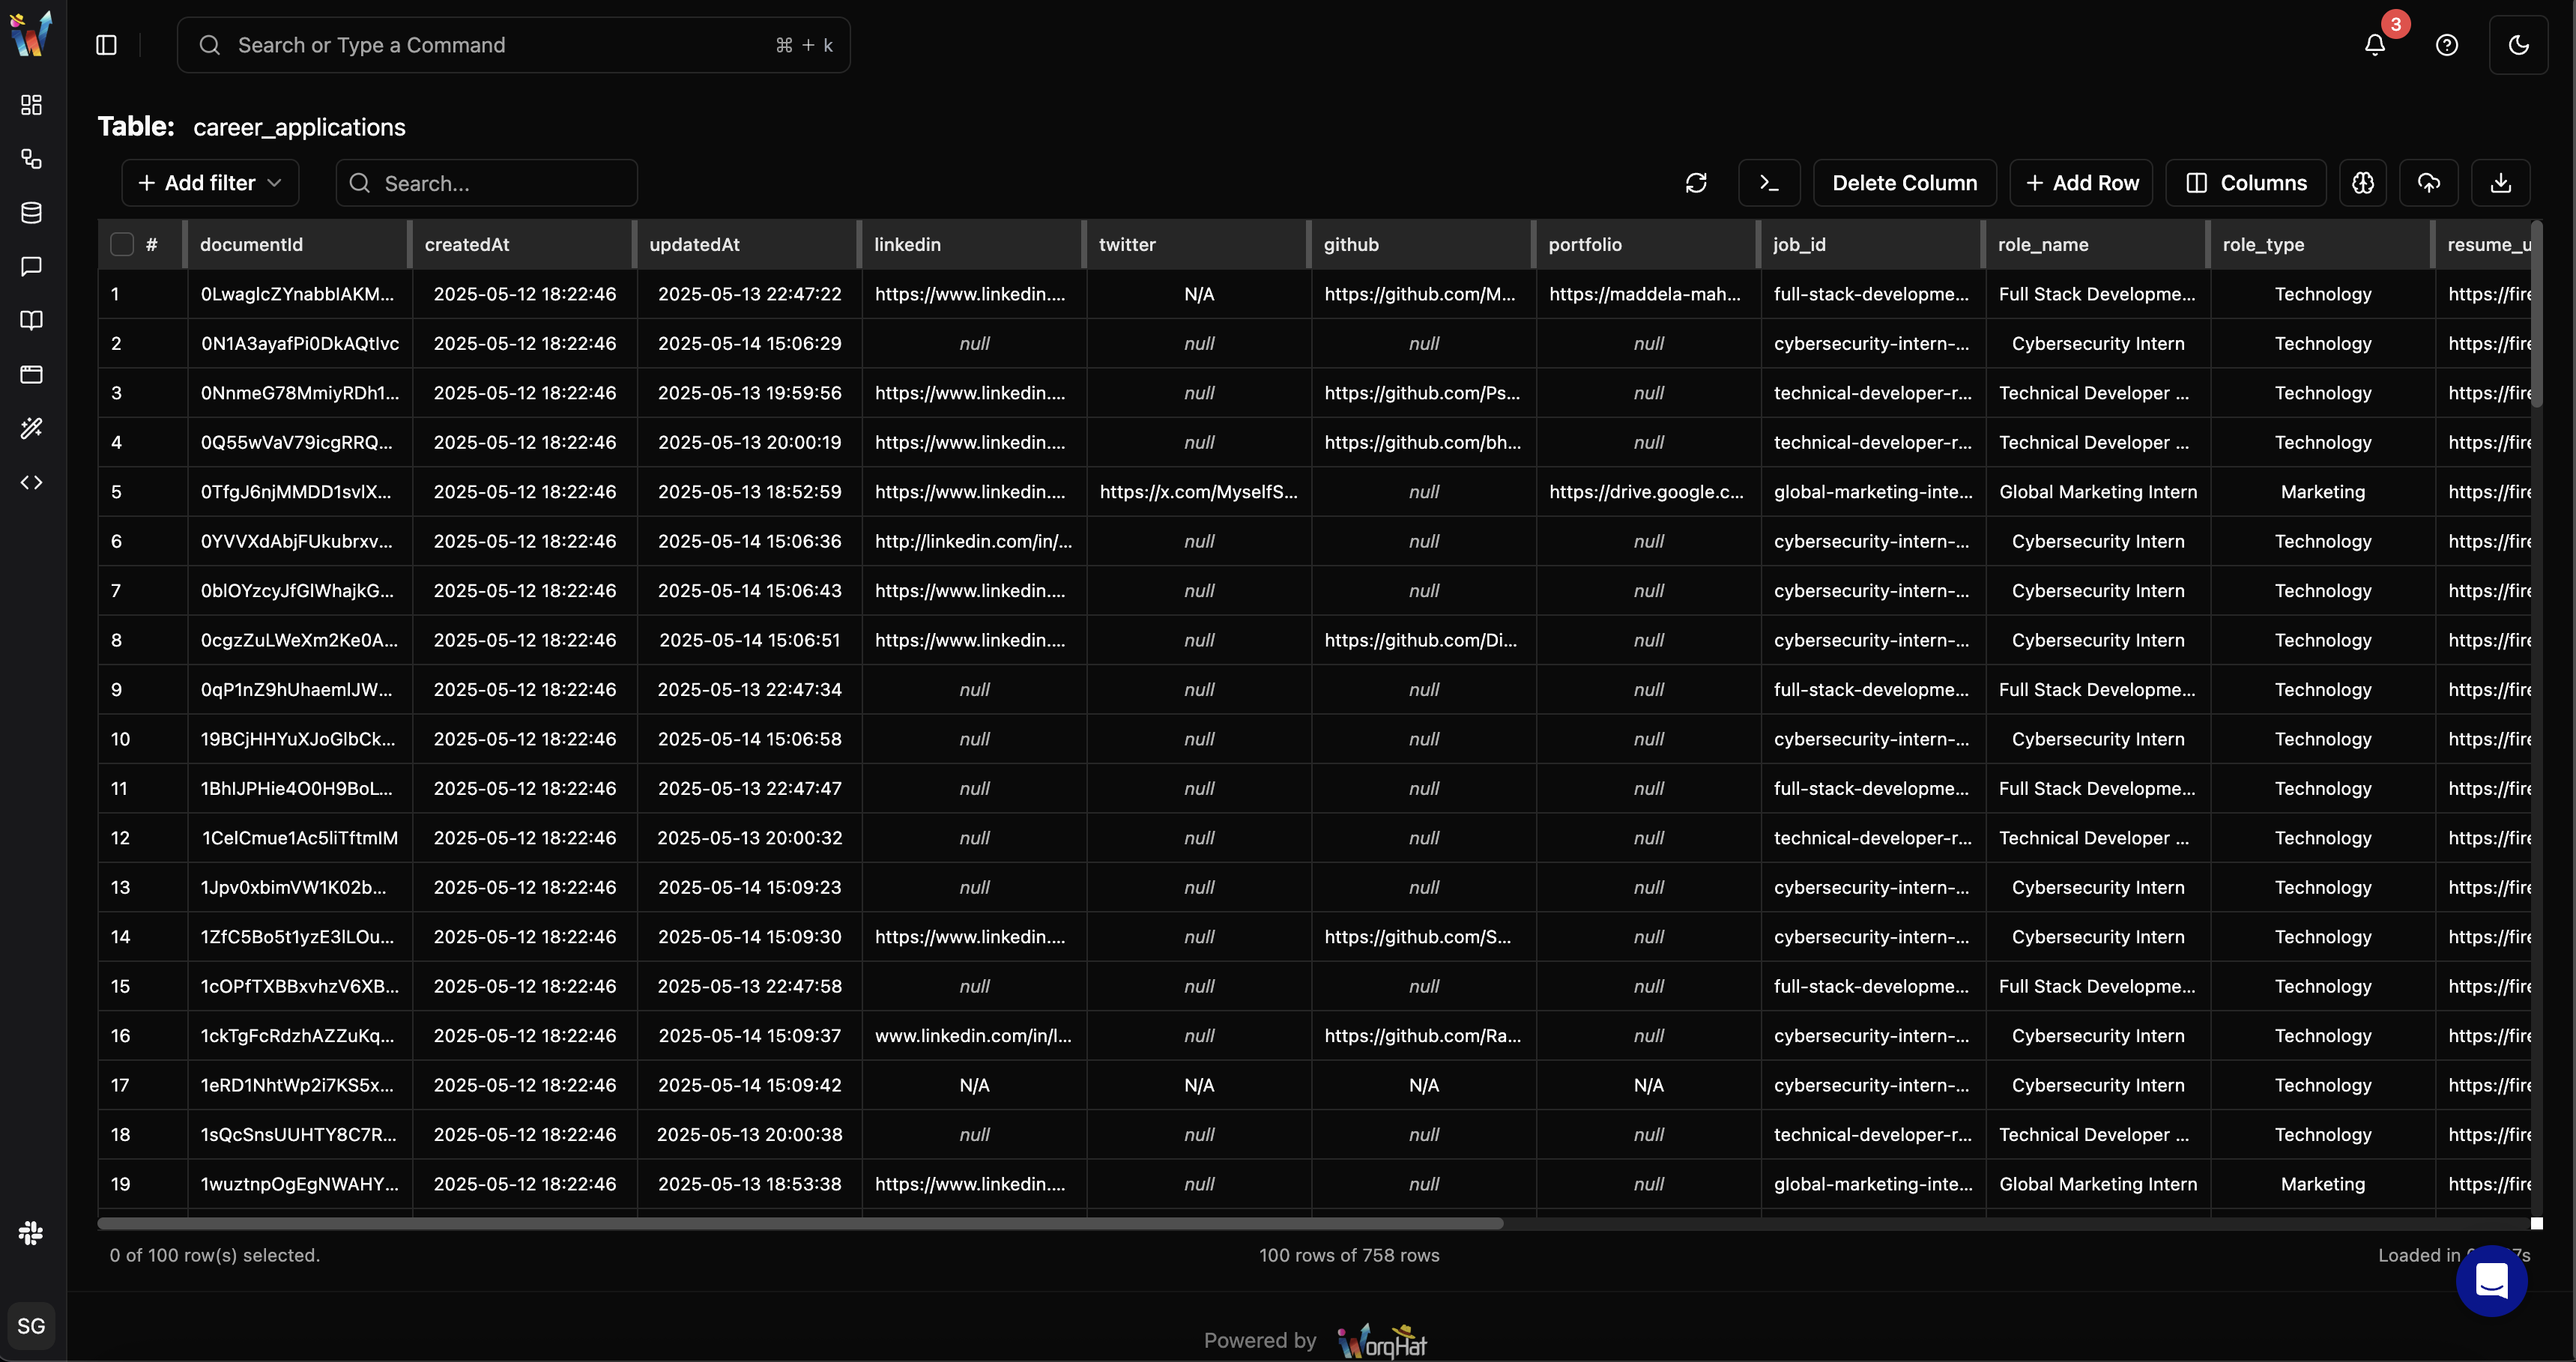Click the AI brain icon button
2576x1362 pixels.
[x=2362, y=183]
